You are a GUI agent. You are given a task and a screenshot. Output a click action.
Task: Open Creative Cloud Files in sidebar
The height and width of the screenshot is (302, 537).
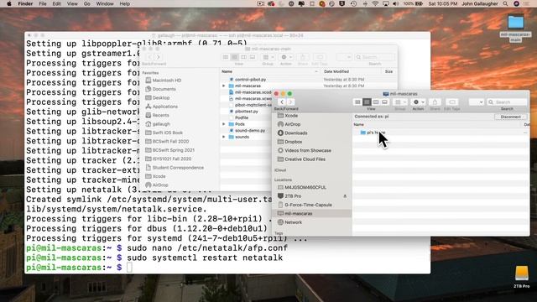pos(305,159)
